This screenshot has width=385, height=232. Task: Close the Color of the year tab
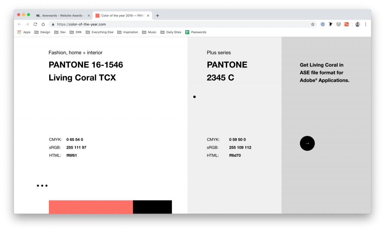coord(148,15)
